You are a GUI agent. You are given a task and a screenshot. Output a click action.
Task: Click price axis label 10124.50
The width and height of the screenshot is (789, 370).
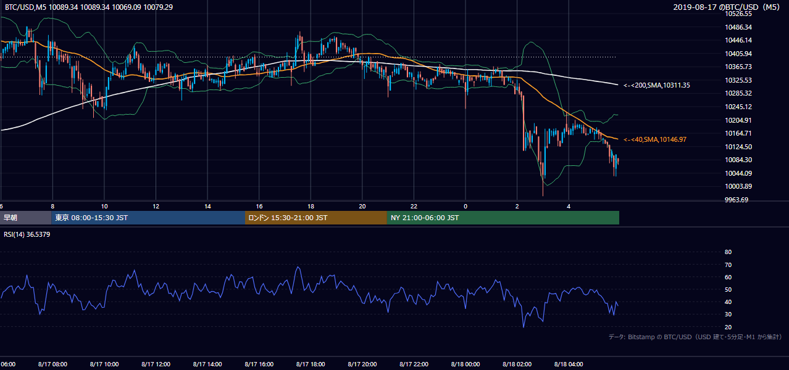pos(739,147)
